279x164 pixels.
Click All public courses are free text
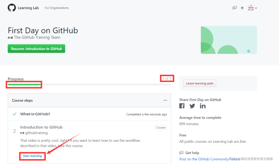pyautogui.click(x=213, y=141)
